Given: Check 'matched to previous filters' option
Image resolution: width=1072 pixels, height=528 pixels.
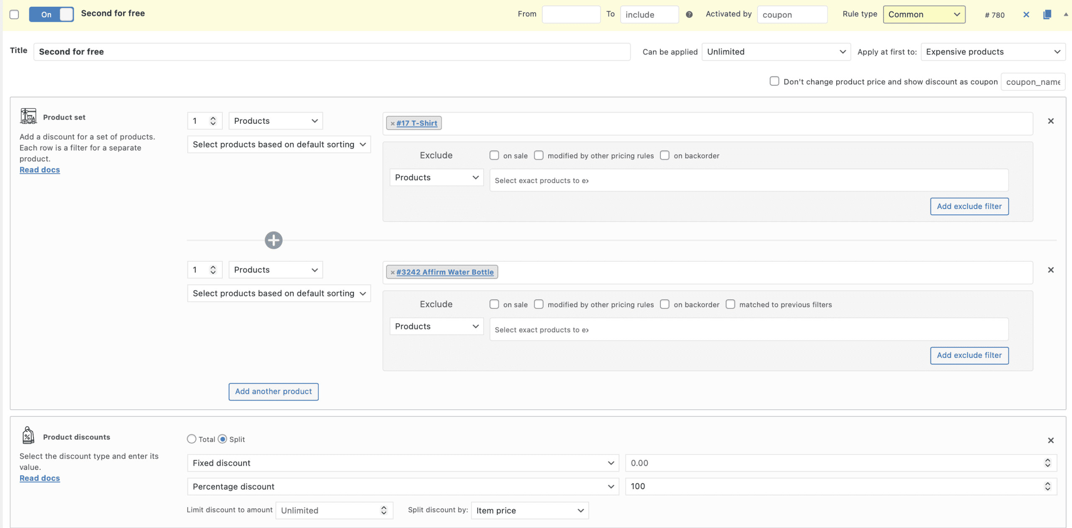Looking at the screenshot, I should 730,304.
